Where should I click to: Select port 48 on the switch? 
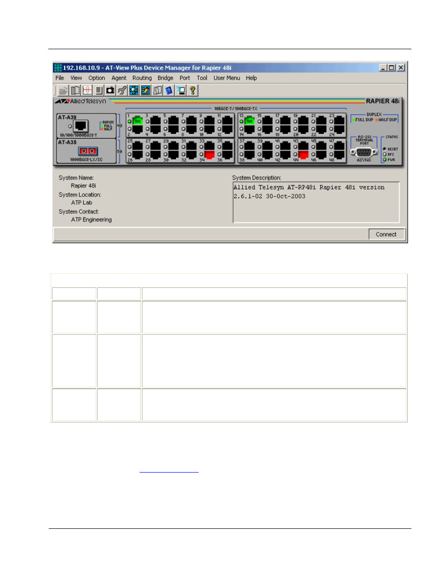339,154
